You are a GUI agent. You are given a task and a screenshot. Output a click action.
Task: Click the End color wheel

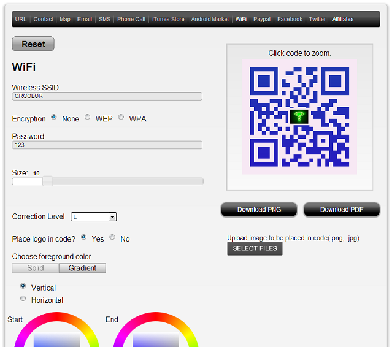point(156,330)
